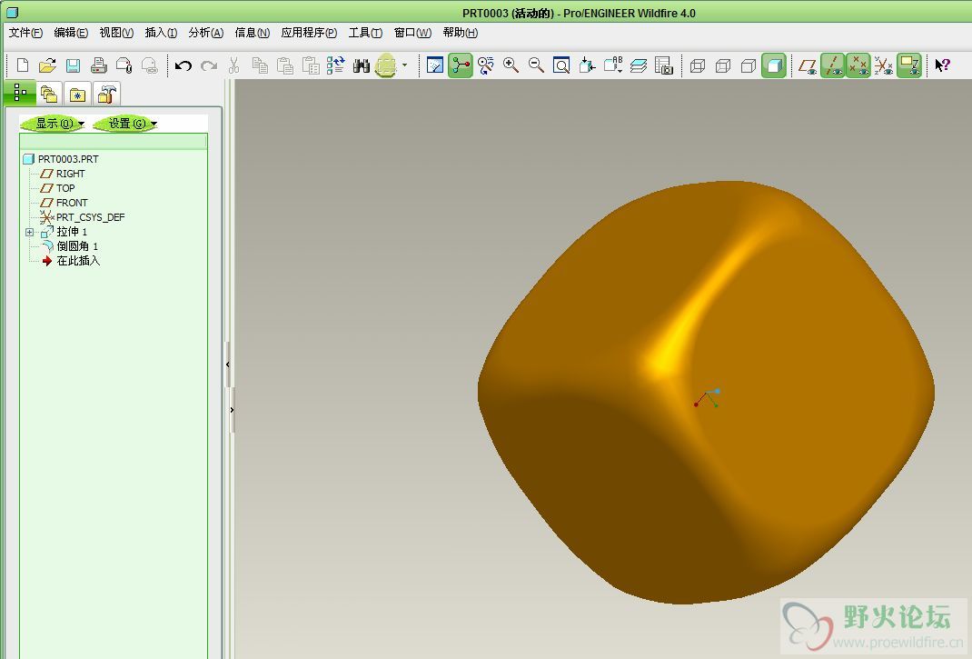Image resolution: width=972 pixels, height=659 pixels.
Task: Open the 视图(V) menu
Action: point(116,32)
